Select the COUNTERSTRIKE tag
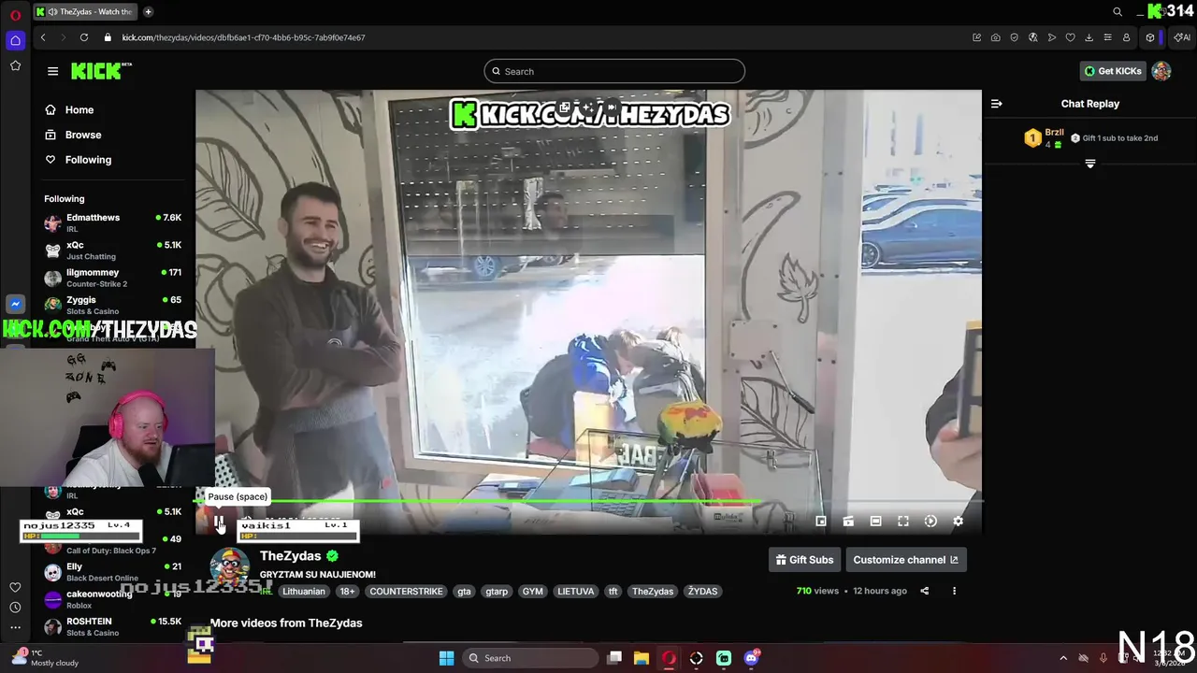The height and width of the screenshot is (673, 1197). pyautogui.click(x=406, y=591)
